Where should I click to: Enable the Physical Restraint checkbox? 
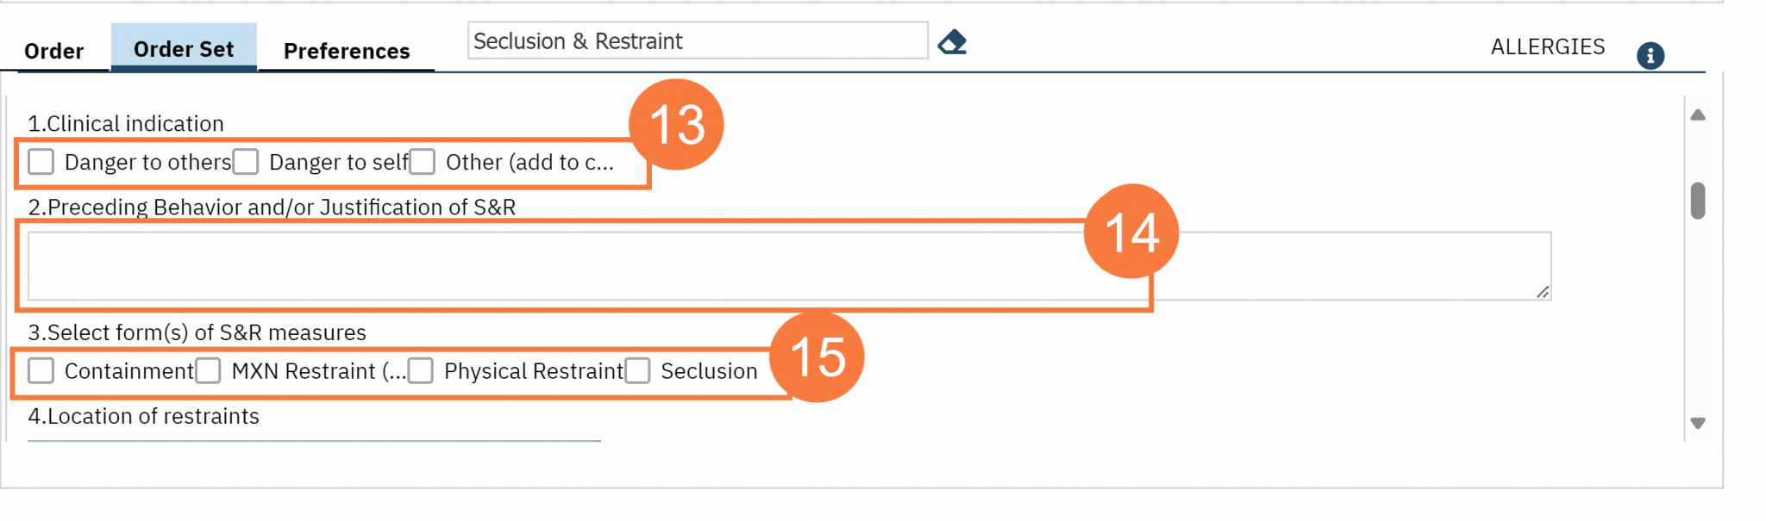[421, 371]
